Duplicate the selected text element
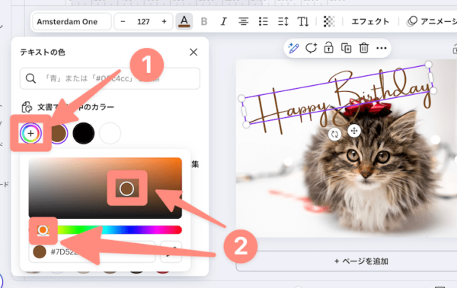This screenshot has height=288, width=457. pyautogui.click(x=347, y=48)
